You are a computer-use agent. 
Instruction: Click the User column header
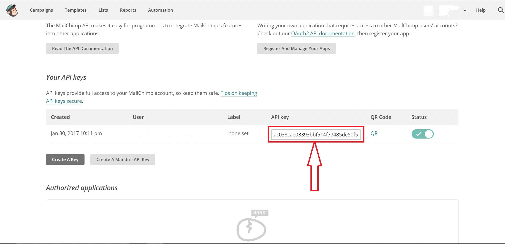point(138,117)
